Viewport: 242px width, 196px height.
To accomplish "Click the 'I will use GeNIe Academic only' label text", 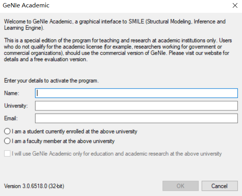I will (117, 154).
